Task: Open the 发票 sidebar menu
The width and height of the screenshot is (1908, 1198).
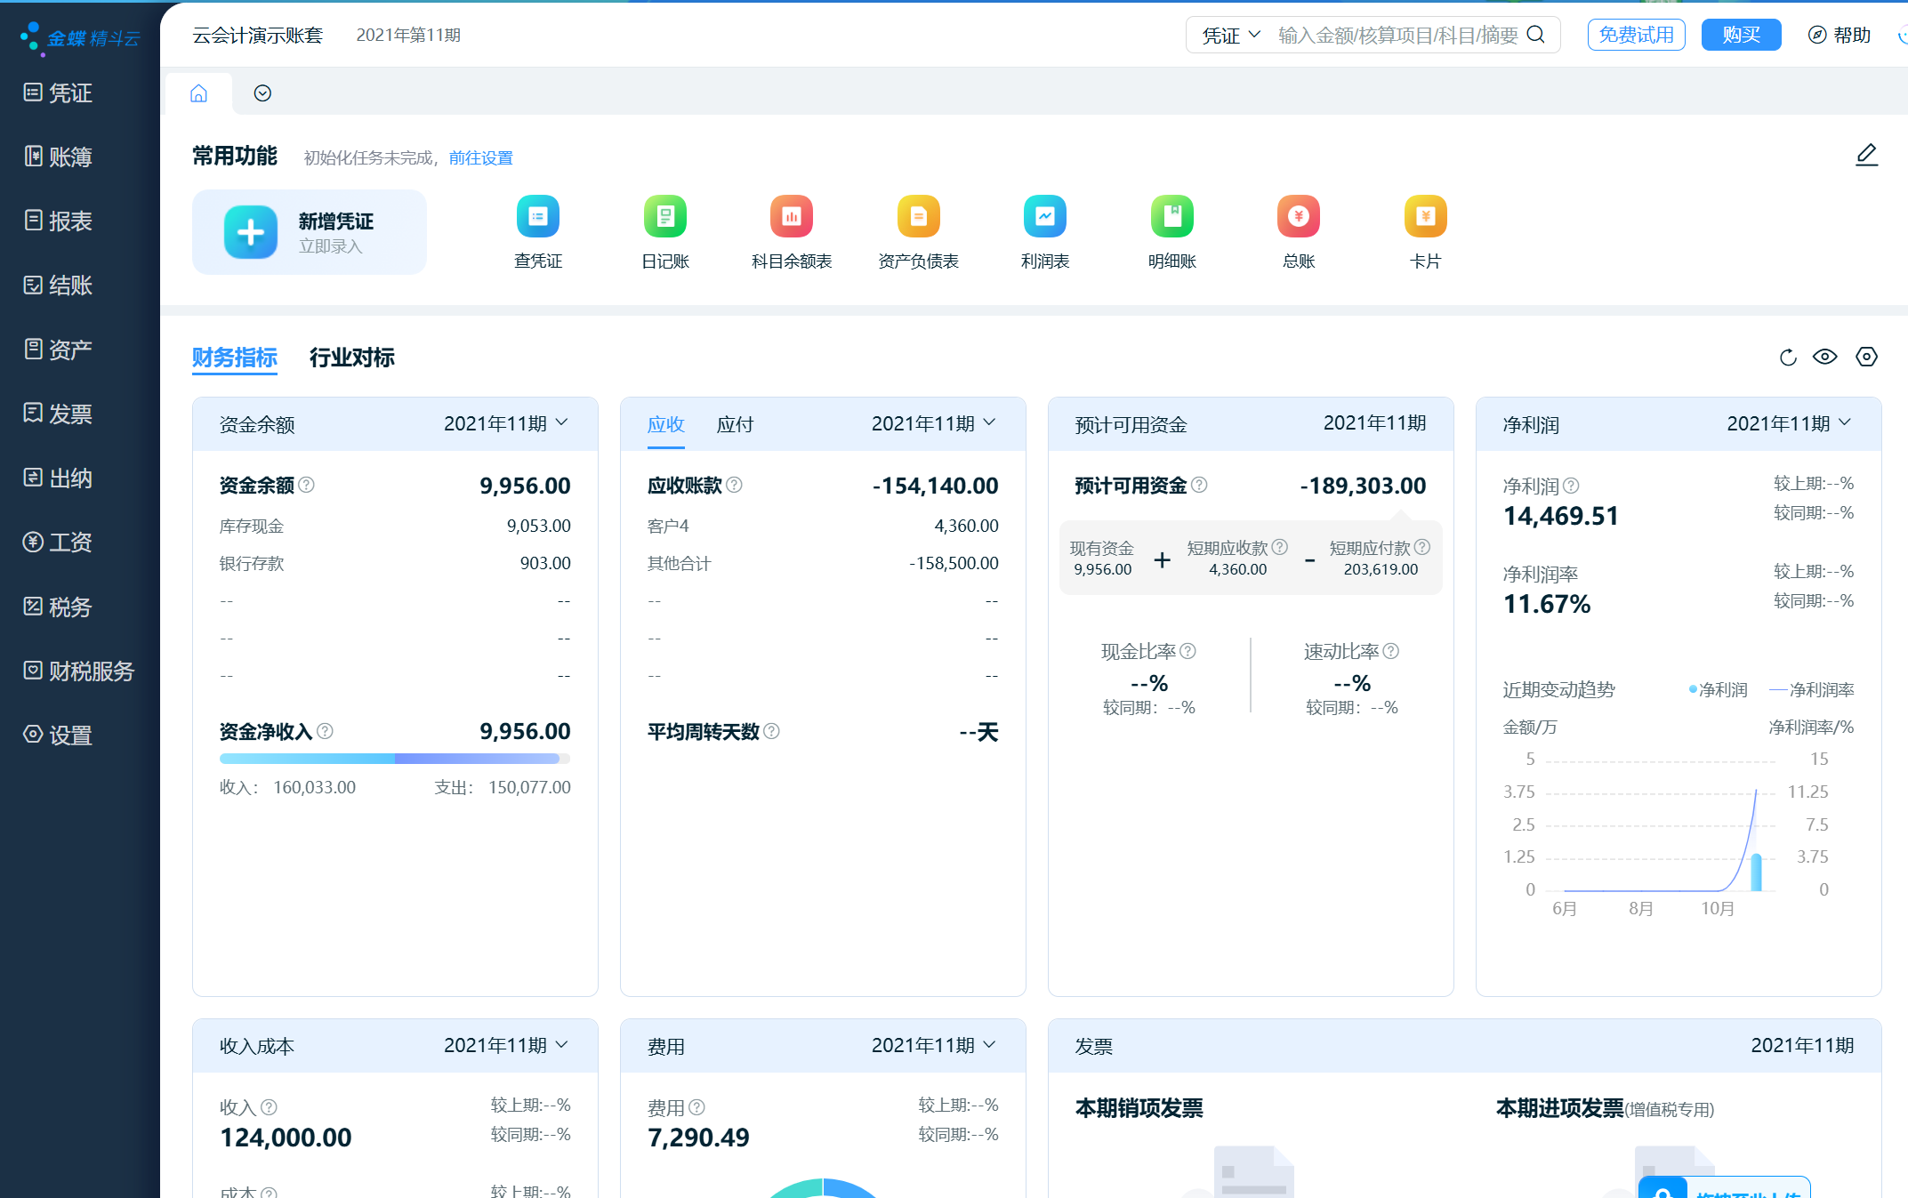Action: [58, 414]
